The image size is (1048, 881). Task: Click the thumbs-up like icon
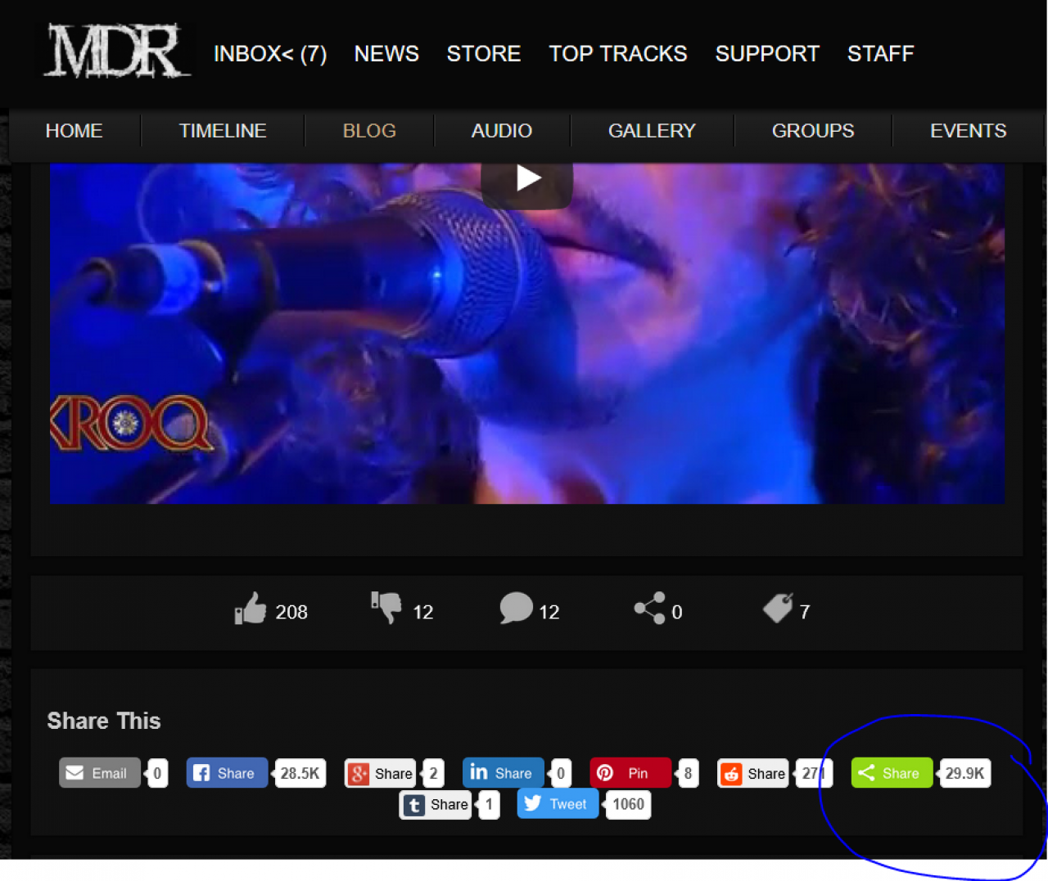coord(251,609)
